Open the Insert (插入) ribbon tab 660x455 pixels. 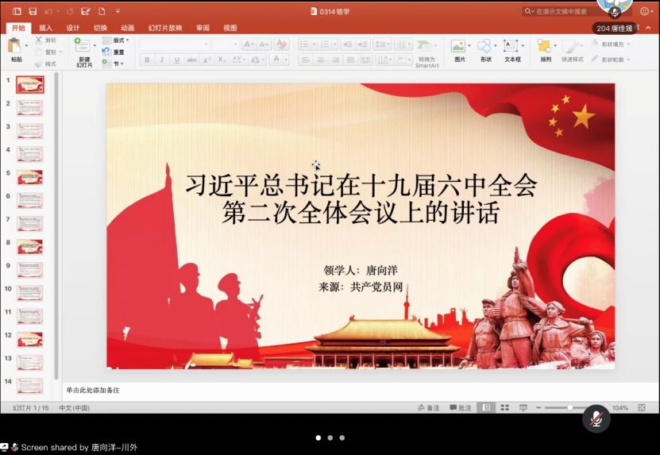46,28
